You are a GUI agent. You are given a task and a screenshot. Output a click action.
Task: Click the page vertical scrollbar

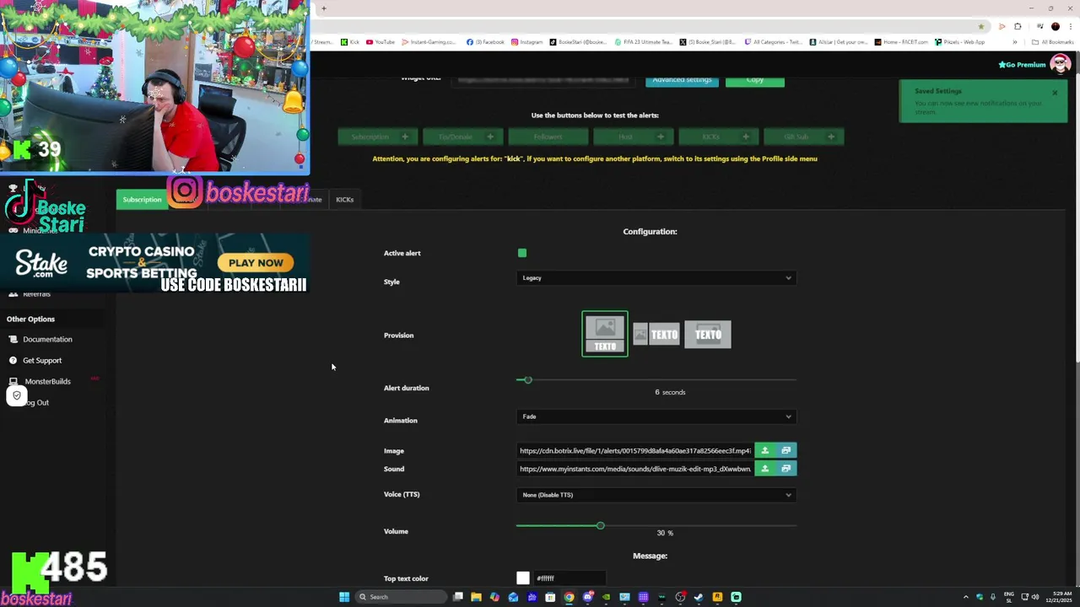point(1077,219)
